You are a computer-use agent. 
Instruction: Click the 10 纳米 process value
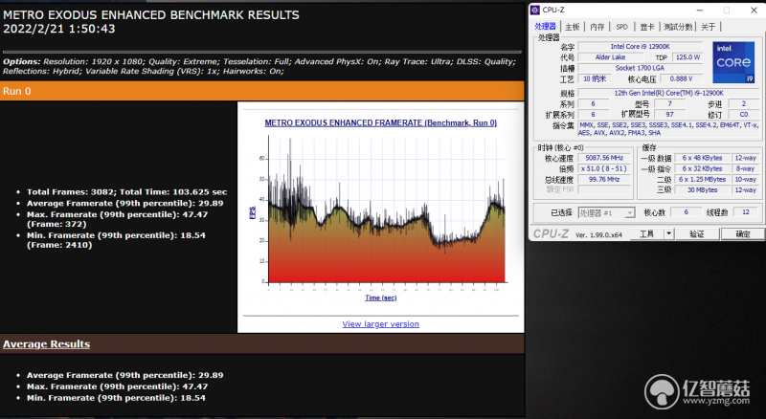595,78
